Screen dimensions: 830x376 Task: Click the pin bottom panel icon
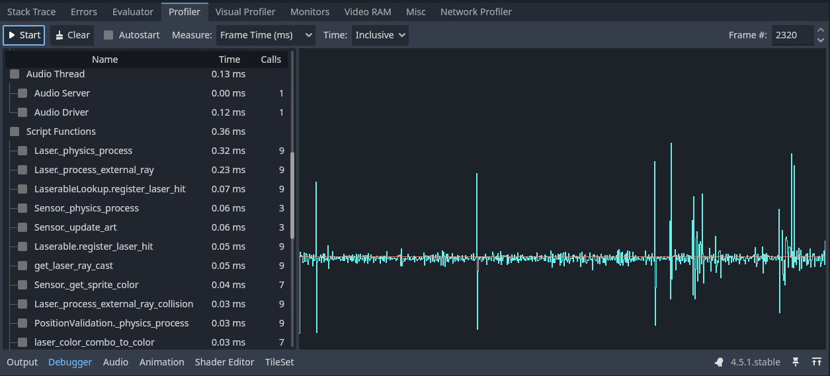796,362
